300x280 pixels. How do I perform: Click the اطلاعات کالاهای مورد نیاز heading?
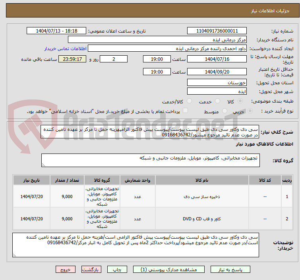pyautogui.click(x=264, y=144)
